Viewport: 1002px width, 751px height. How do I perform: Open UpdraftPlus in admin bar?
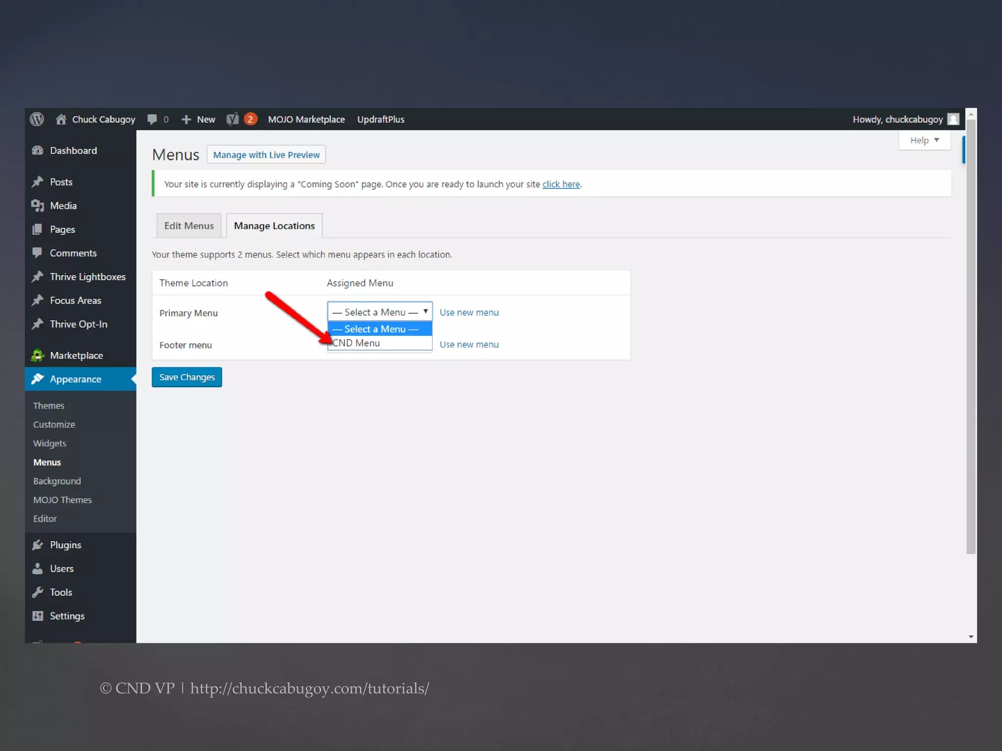coord(381,119)
